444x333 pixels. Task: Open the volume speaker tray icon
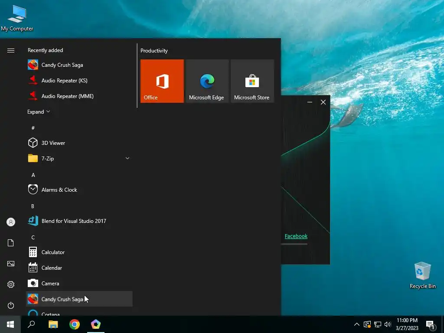point(388,324)
